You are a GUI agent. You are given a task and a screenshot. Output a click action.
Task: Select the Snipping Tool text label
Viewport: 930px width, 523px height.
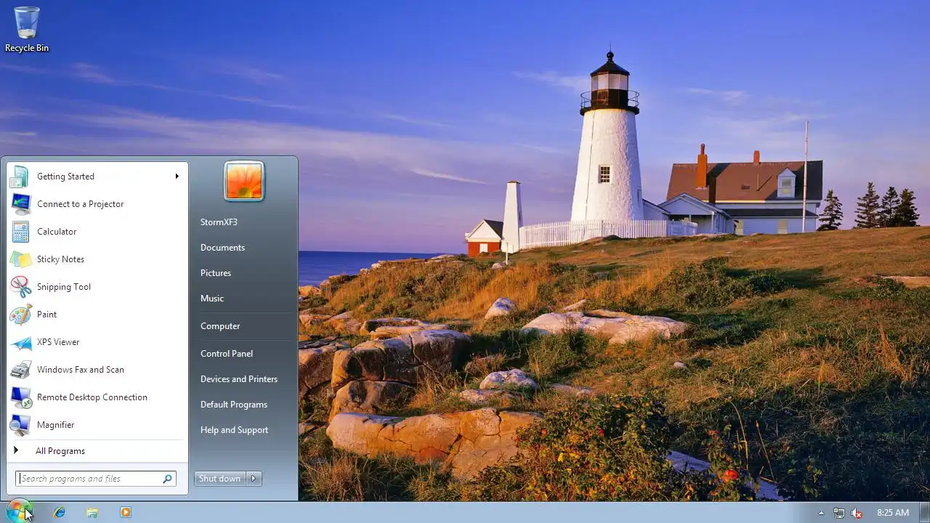point(64,287)
